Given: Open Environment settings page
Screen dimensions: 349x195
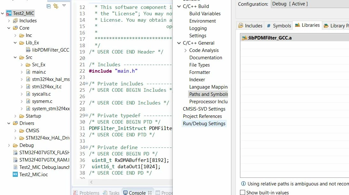Looking at the screenshot, I should 202,21.
